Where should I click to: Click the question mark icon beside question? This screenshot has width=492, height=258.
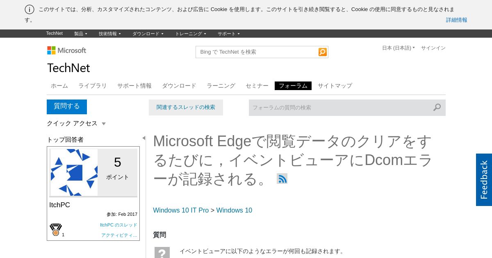pyautogui.click(x=162, y=253)
